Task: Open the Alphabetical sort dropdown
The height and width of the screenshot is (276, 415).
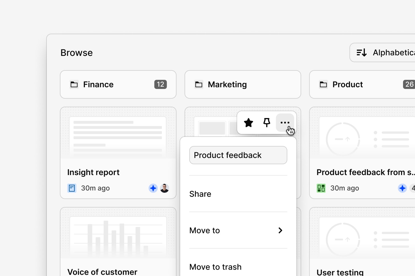Action: coord(383,52)
